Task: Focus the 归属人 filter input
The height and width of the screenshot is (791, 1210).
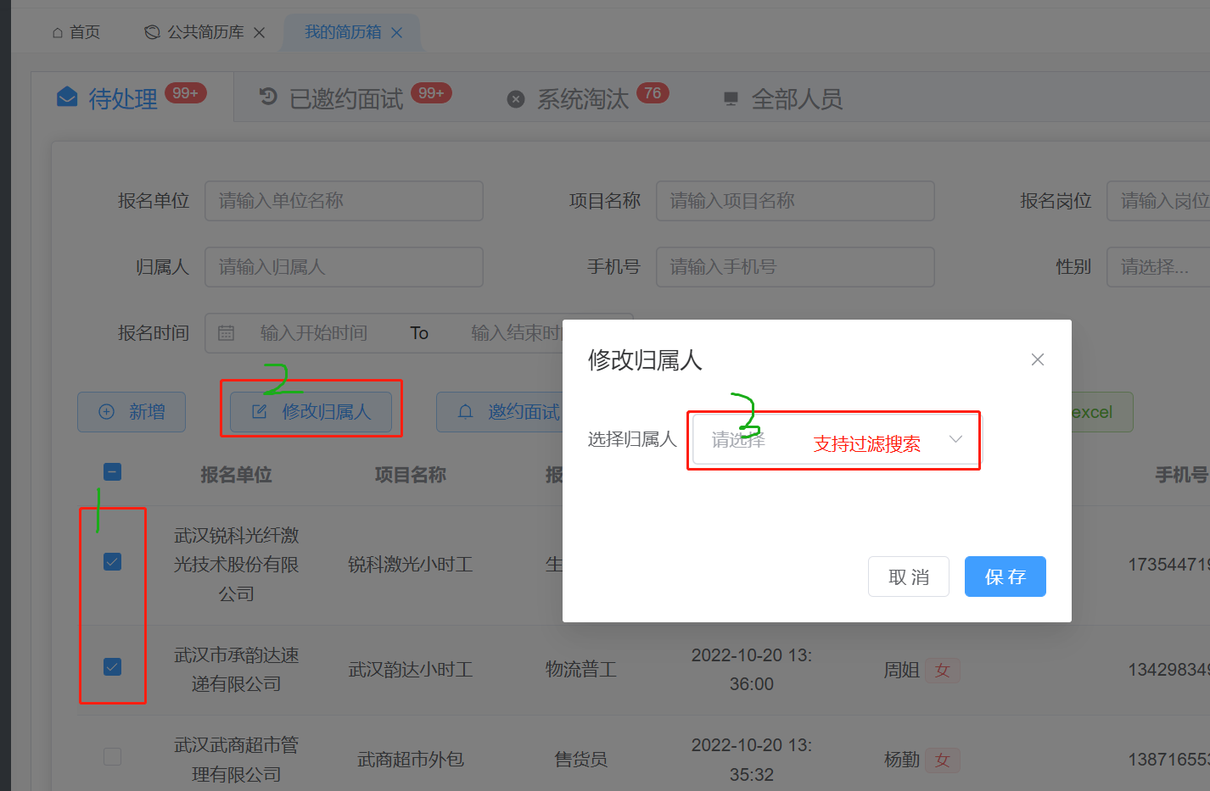Action: tap(344, 267)
